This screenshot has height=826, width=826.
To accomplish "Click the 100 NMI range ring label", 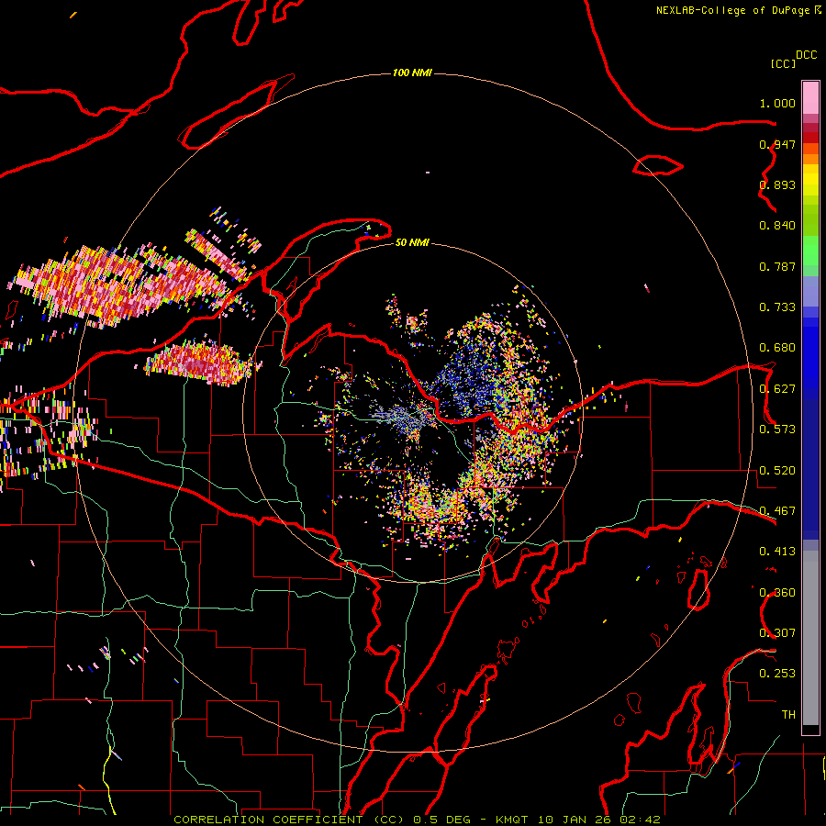I will click(x=412, y=73).
